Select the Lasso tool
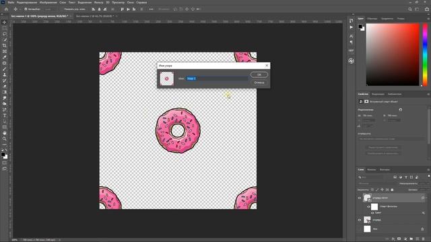Image resolution: width=431 pixels, height=242 pixels. pyautogui.click(x=5, y=34)
